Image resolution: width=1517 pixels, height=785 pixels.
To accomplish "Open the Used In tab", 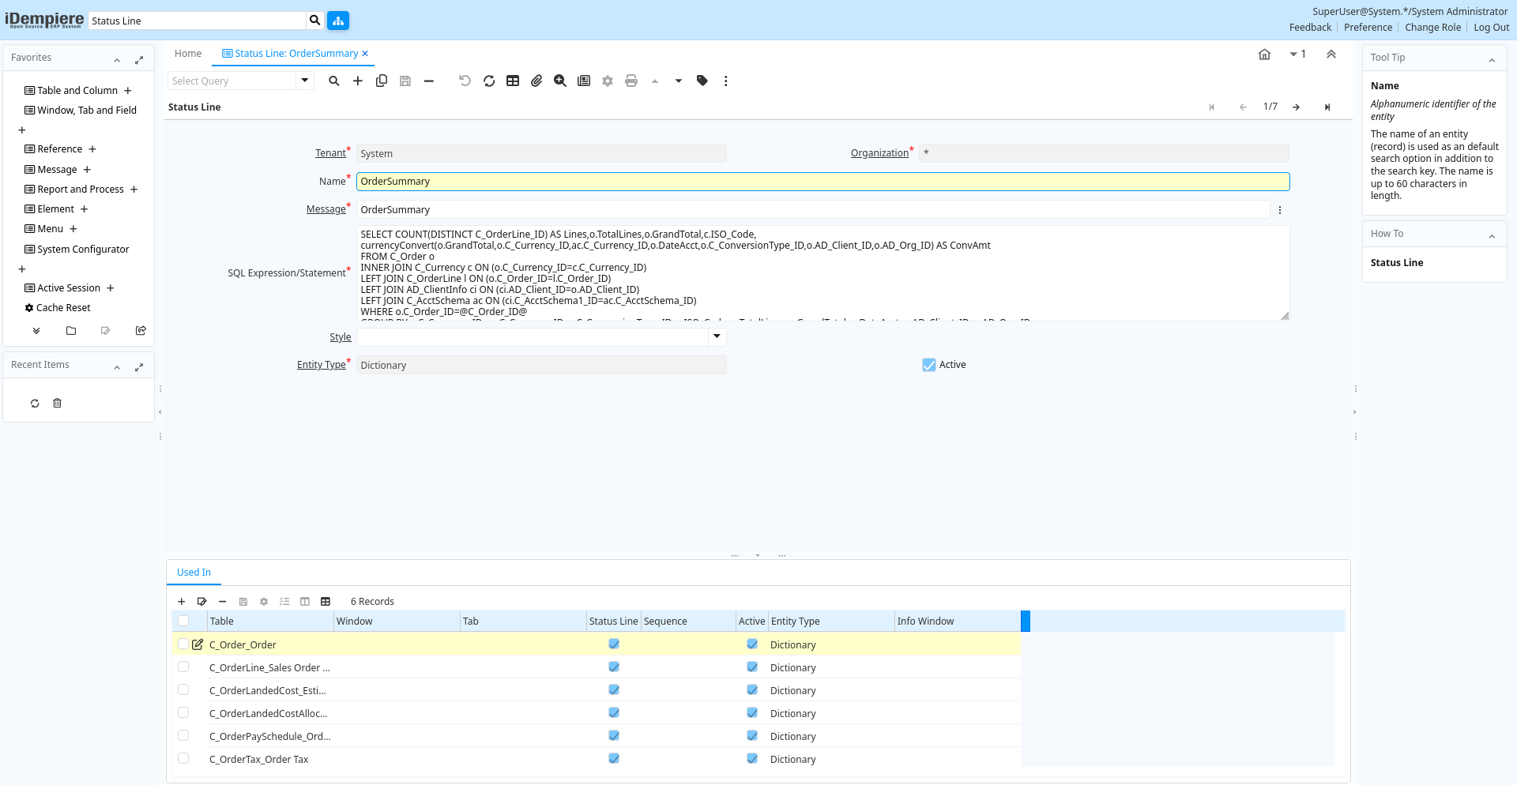I will click(x=194, y=573).
